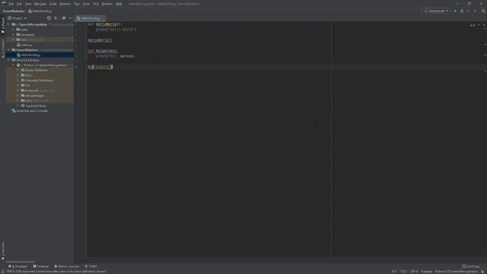Open the Project side tab on left stripe
The height and width of the screenshot is (274, 487).
(3, 25)
